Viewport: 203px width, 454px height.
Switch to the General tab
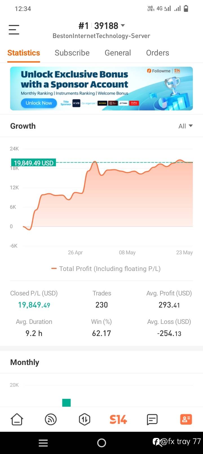point(118,53)
